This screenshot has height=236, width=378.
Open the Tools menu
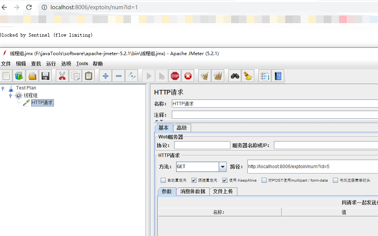(82, 64)
